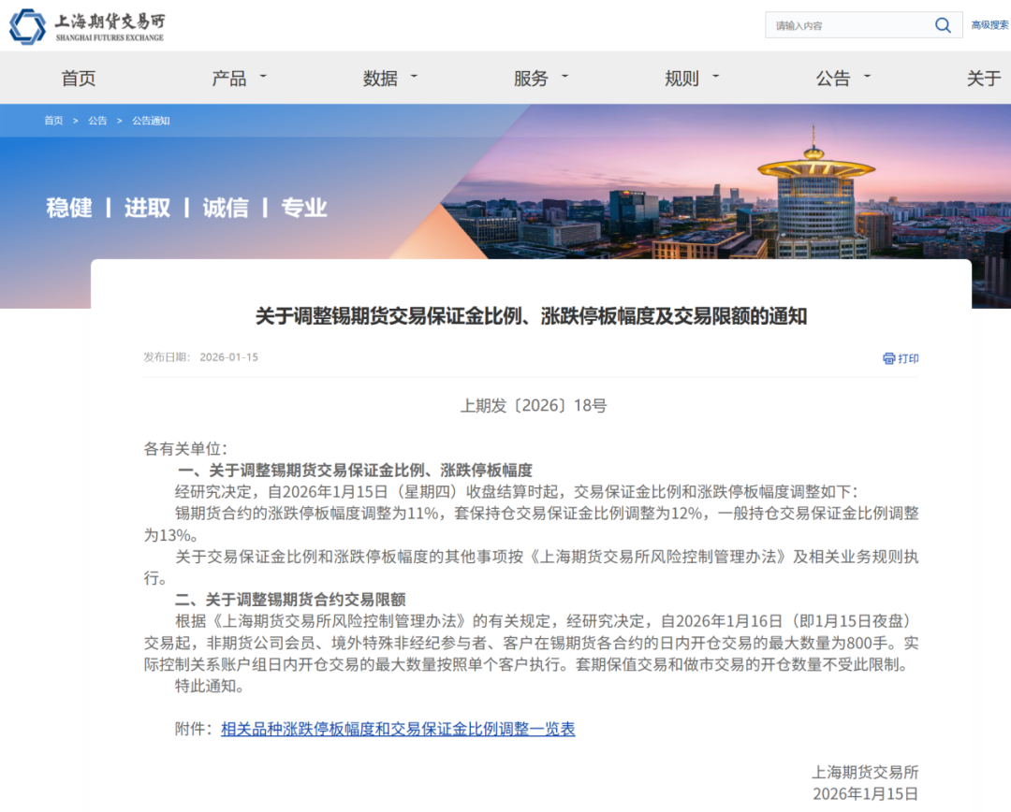The image size is (1011, 812).
Task: Click the 打印 print button
Action: (x=901, y=358)
